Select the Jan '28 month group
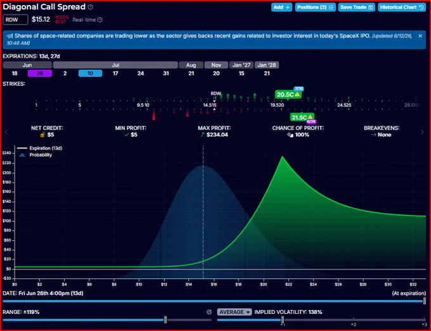The image size is (431, 331). (x=267, y=65)
